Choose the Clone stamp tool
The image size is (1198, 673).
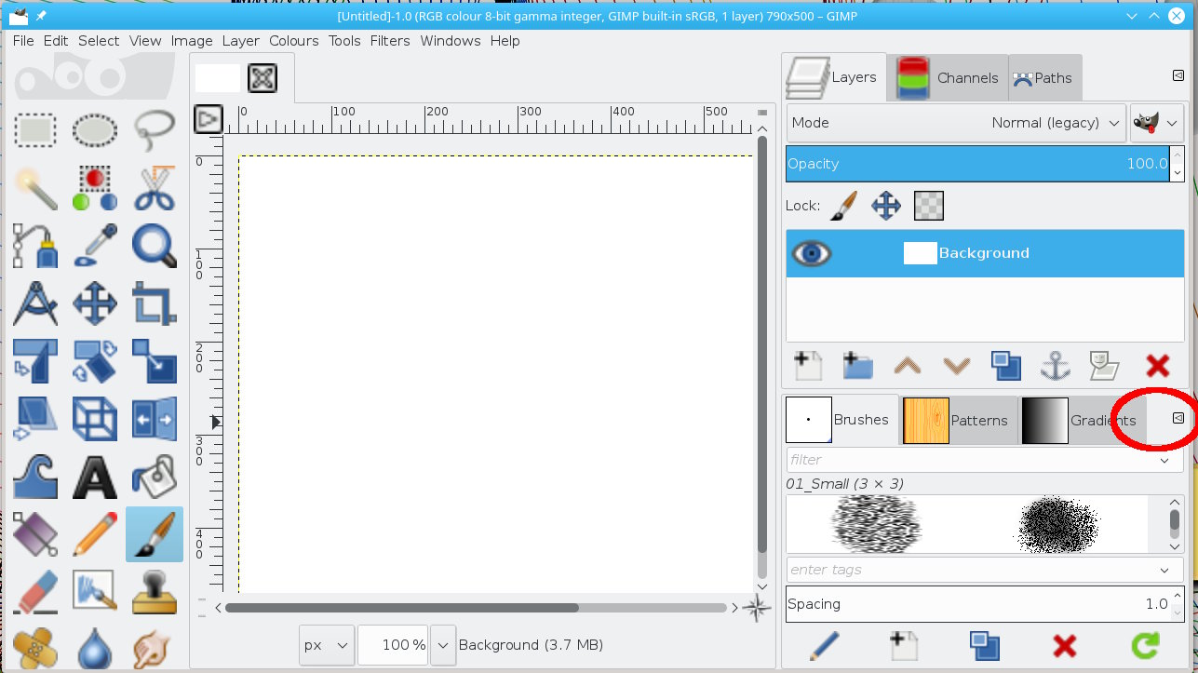click(155, 592)
